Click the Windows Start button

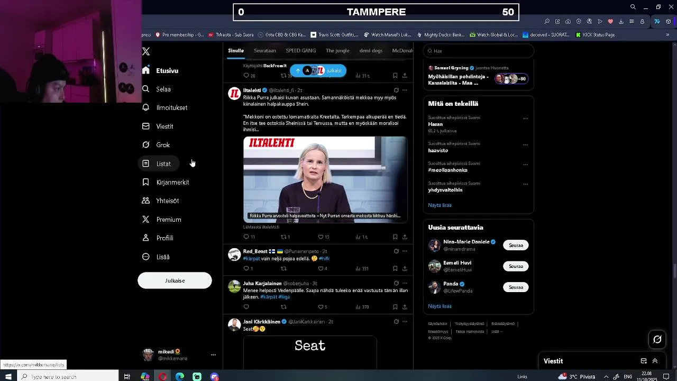click(x=8, y=377)
